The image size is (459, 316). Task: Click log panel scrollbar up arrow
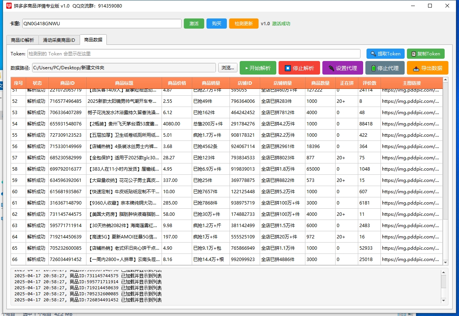coord(444,272)
